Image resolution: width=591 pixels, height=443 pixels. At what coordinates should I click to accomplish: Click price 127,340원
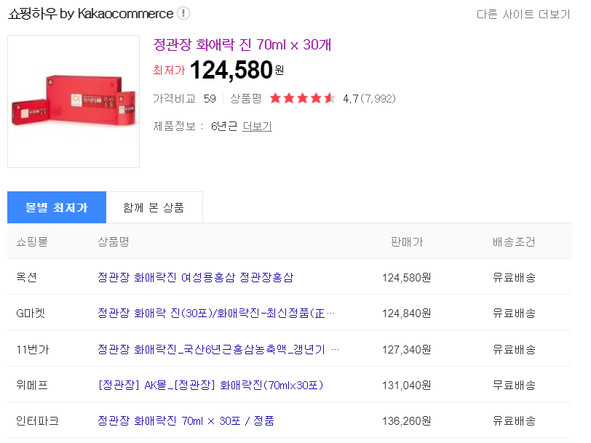point(407,350)
